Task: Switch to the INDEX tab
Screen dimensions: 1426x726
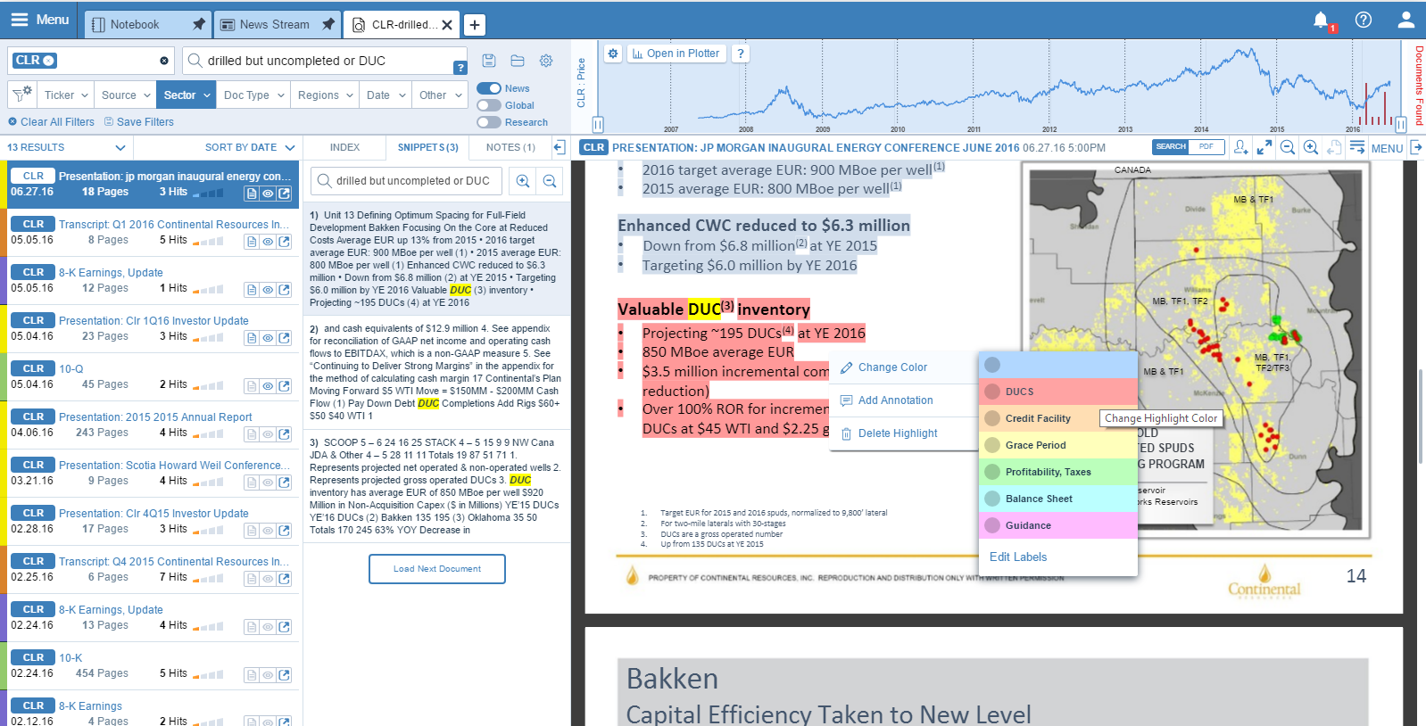Action: click(x=344, y=147)
